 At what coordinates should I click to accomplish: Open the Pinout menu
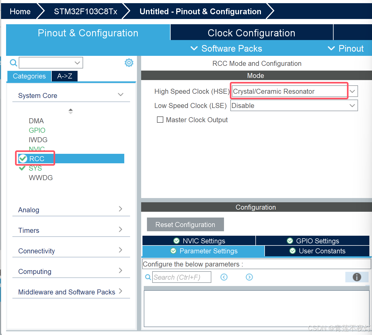click(x=346, y=48)
